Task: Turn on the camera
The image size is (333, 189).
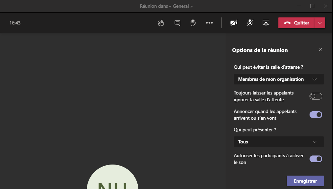Action: pos(234,23)
